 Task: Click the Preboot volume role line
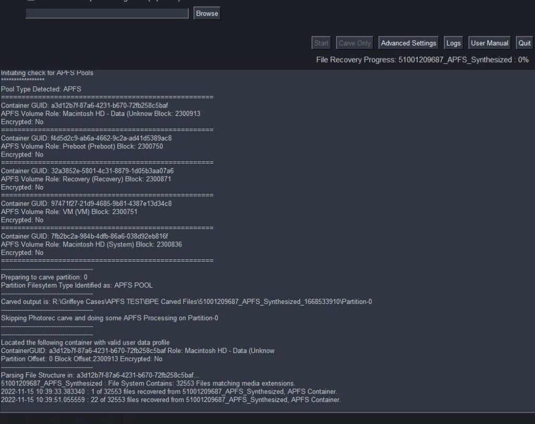pyautogui.click(x=82, y=146)
